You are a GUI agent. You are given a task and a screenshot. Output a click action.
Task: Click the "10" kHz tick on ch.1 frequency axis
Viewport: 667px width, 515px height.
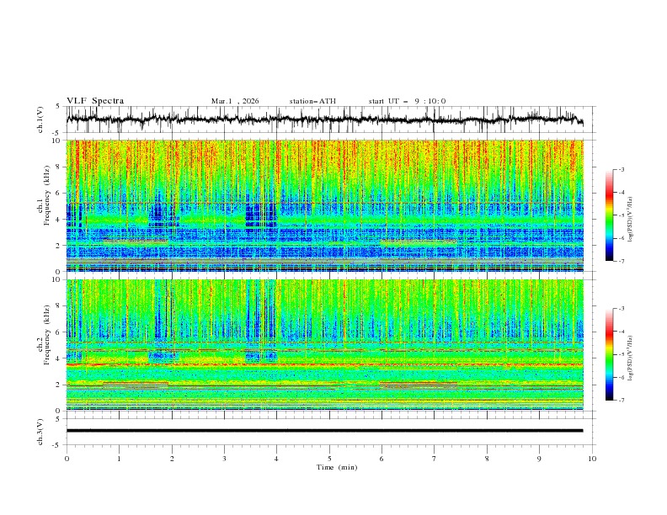point(57,141)
